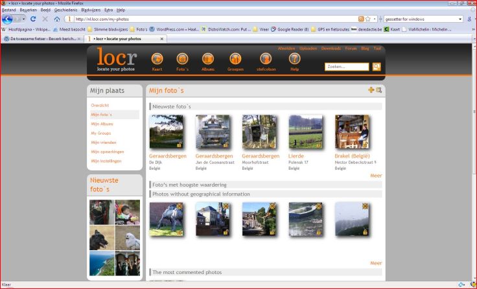Open the coastline thumbnail in Nieuwste foto's sidebar

(x=102, y=264)
